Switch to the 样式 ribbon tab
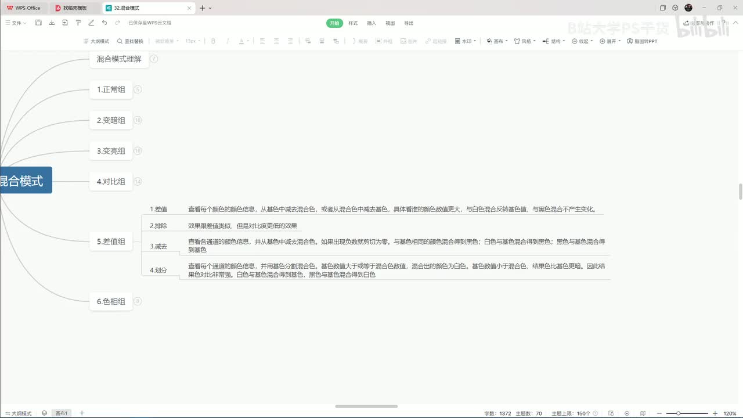The height and width of the screenshot is (418, 743). tap(353, 23)
